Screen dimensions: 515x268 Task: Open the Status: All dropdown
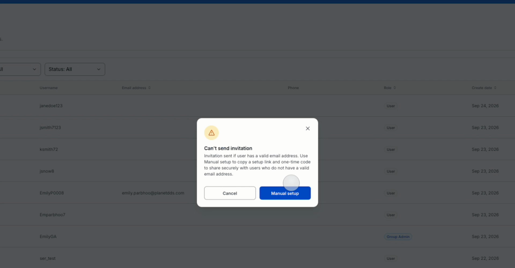click(x=75, y=69)
